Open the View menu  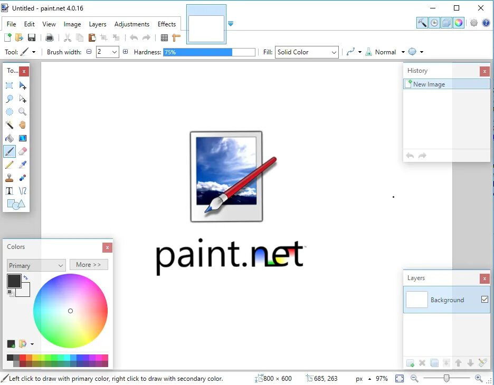49,24
